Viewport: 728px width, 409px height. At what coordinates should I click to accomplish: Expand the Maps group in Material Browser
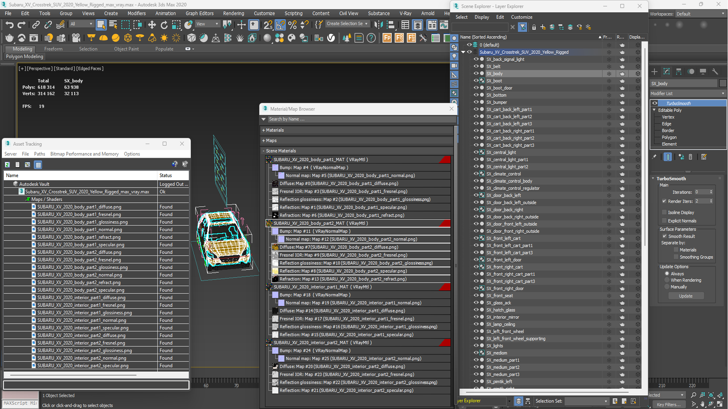(264, 140)
